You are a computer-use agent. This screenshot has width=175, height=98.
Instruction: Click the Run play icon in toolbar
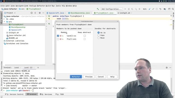125,9
